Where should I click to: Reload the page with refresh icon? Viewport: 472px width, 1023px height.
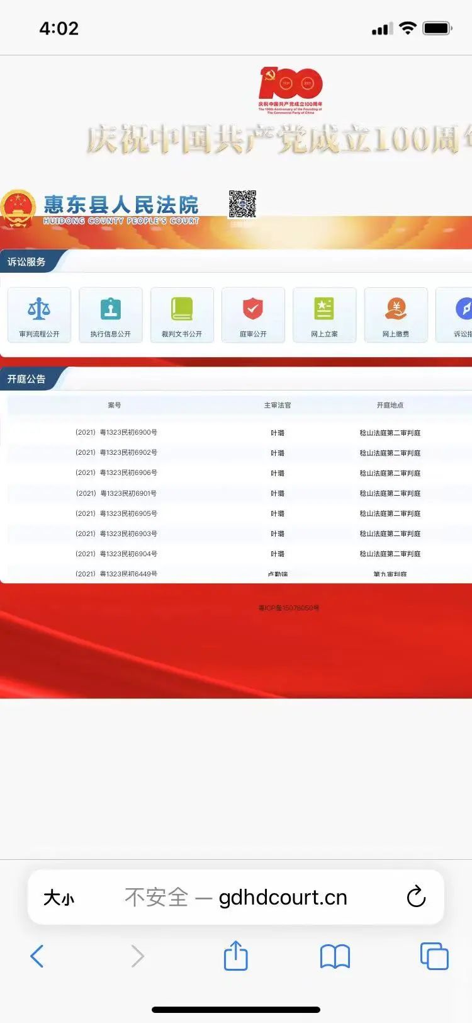click(x=416, y=896)
